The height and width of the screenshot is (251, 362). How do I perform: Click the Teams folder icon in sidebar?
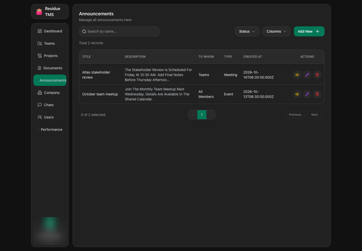tap(40, 43)
